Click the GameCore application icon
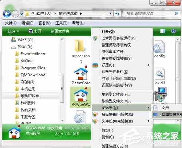 [x=81, y=73]
